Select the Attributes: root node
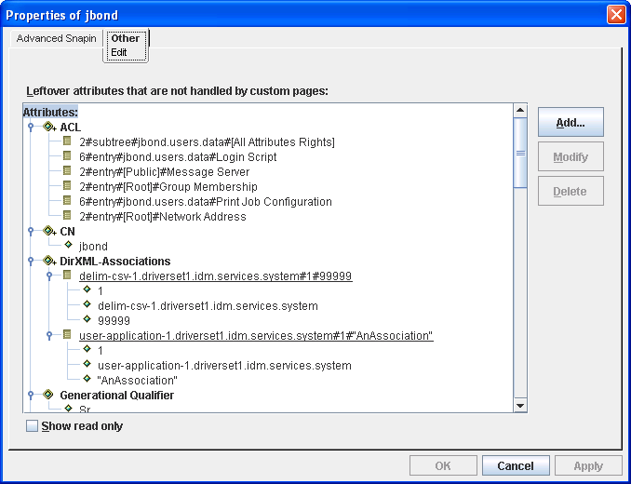Image resolution: width=631 pixels, height=484 pixels. [50, 113]
